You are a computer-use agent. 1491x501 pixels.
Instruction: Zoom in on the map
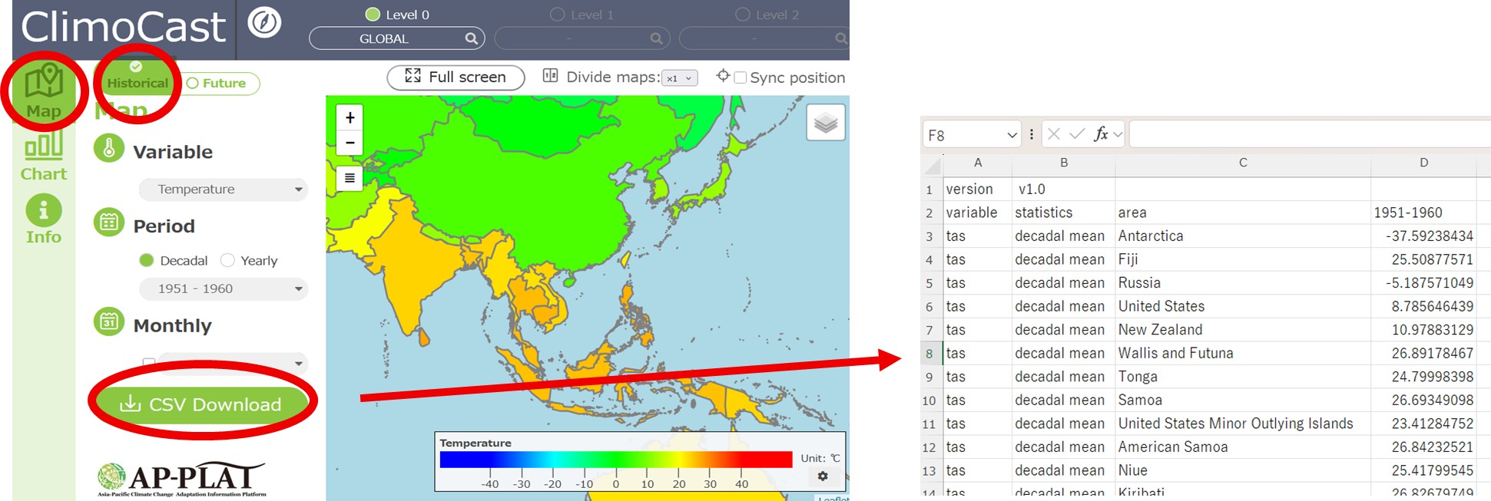(350, 117)
